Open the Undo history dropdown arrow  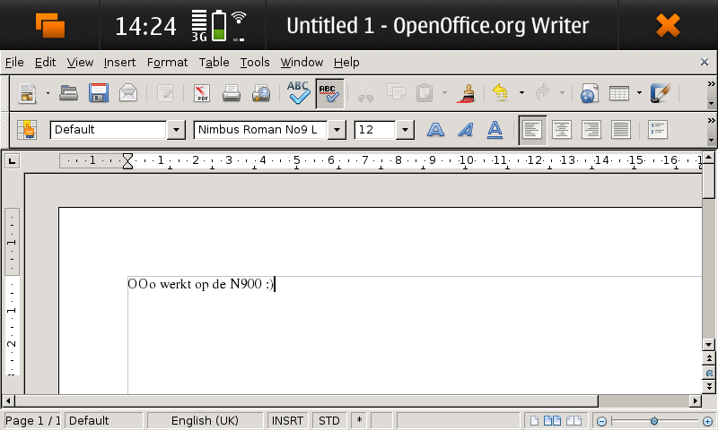click(521, 93)
